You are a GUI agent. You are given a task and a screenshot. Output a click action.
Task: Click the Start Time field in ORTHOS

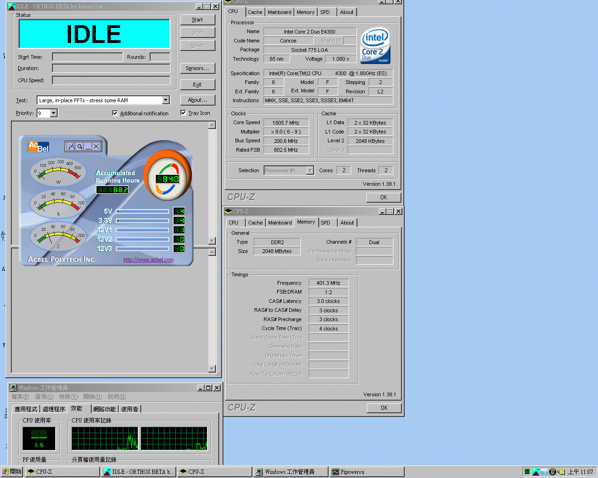pos(87,57)
